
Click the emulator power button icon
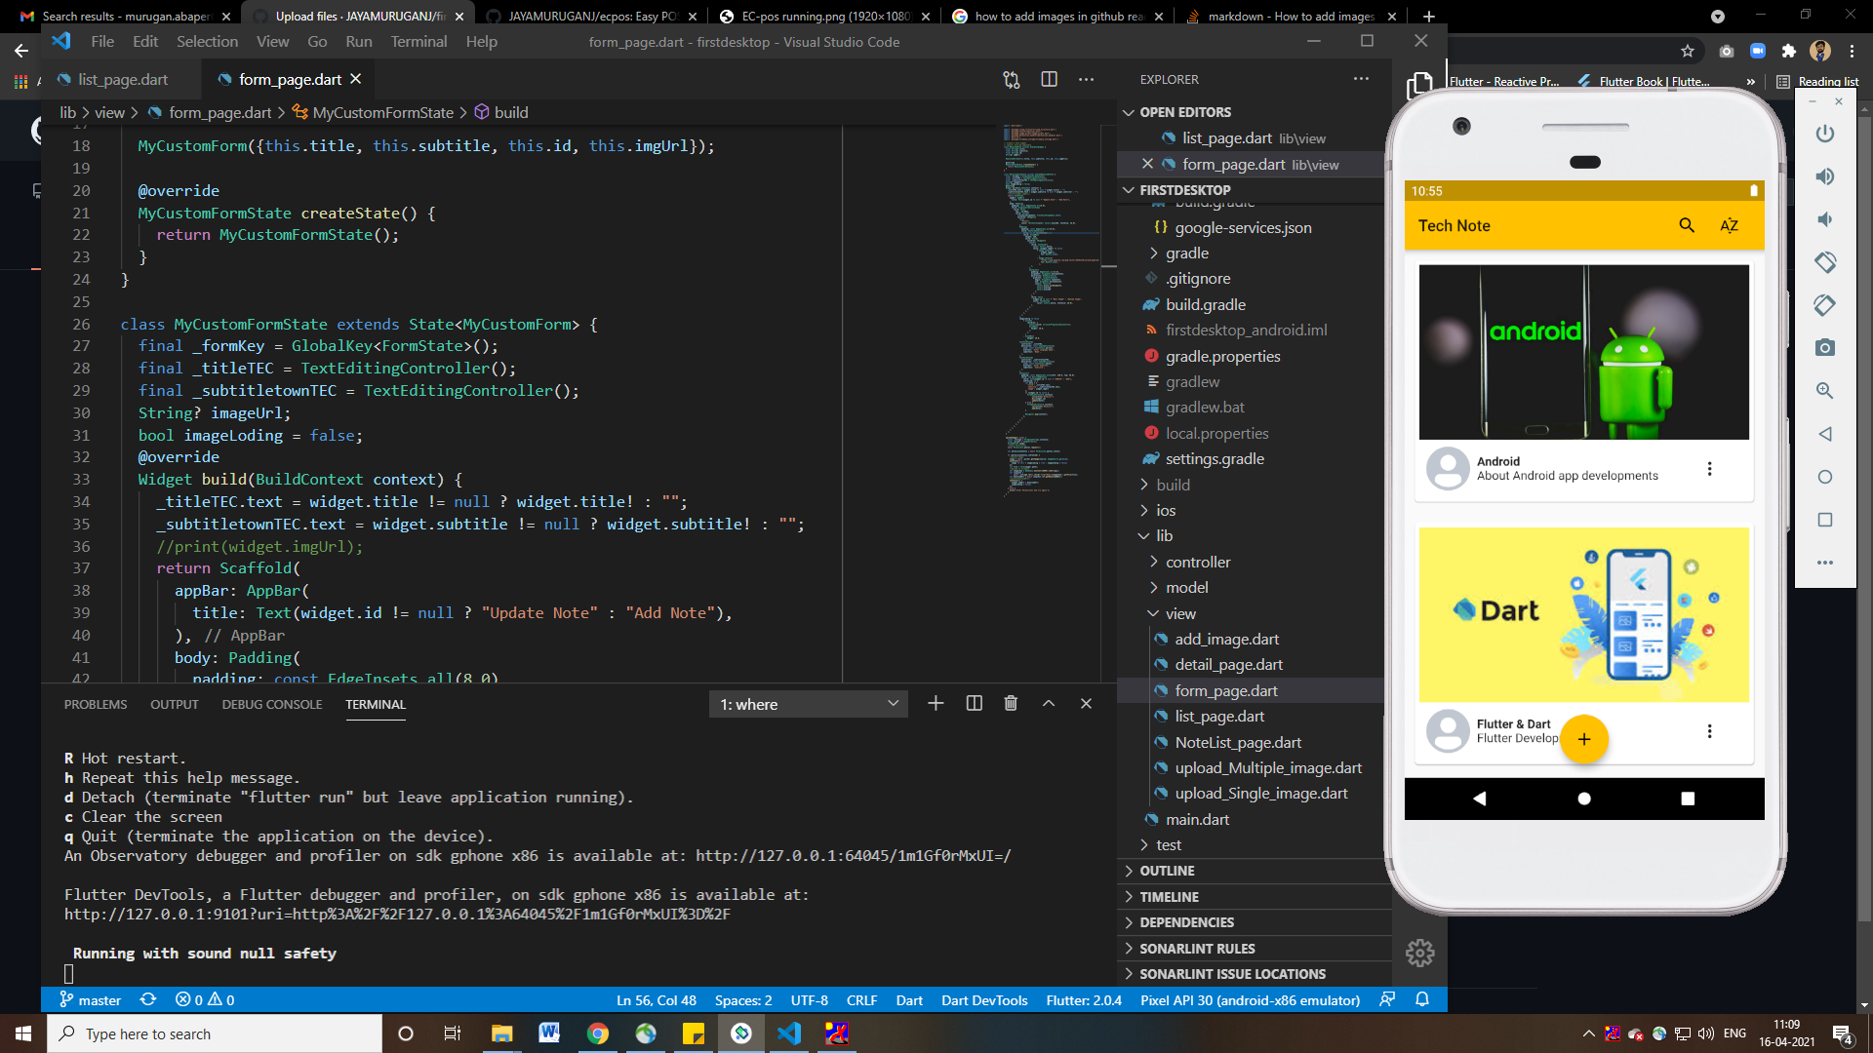[1824, 134]
